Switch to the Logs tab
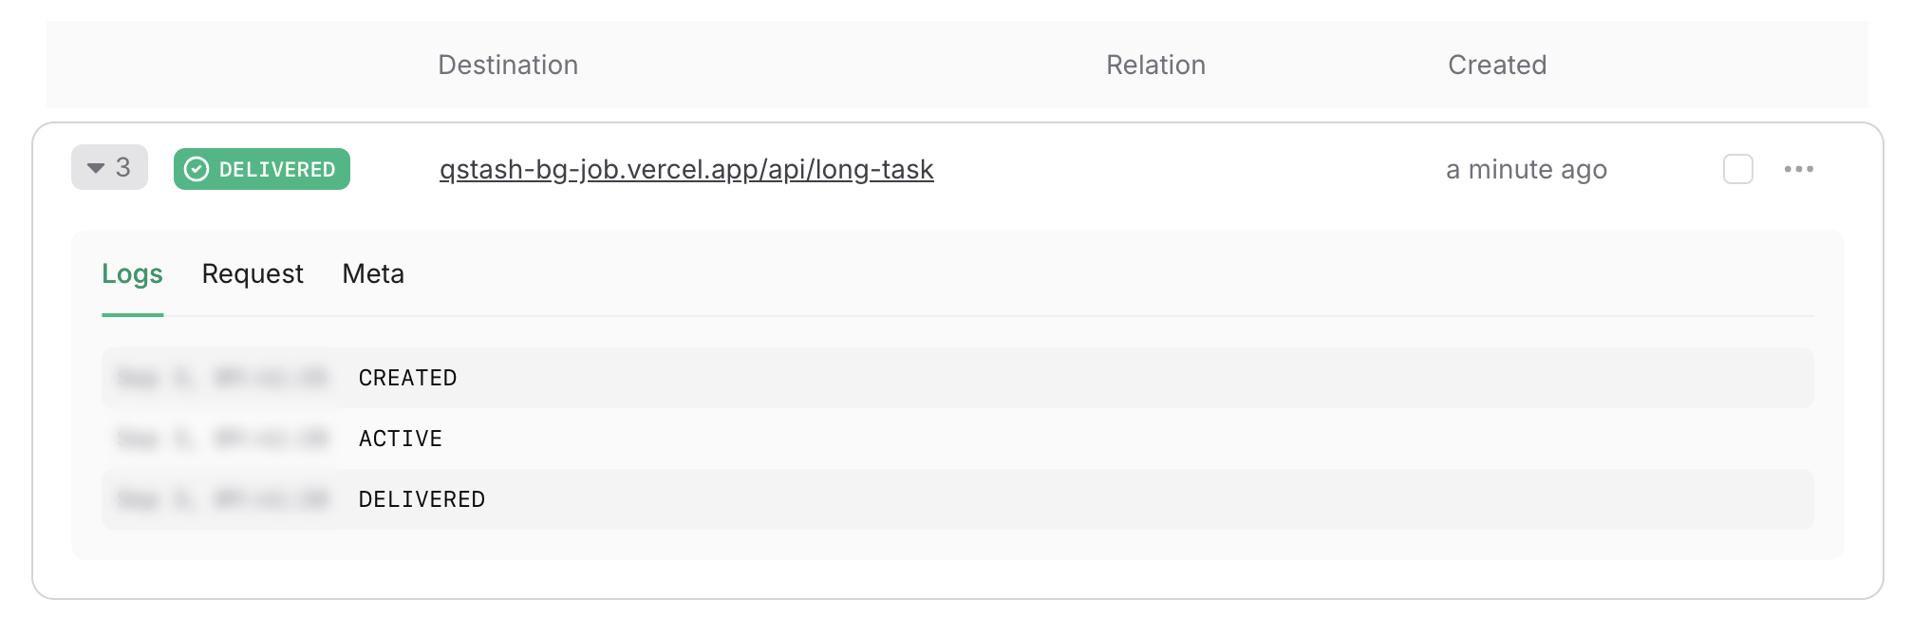Screen dimensions: 1931x617 coord(133,274)
